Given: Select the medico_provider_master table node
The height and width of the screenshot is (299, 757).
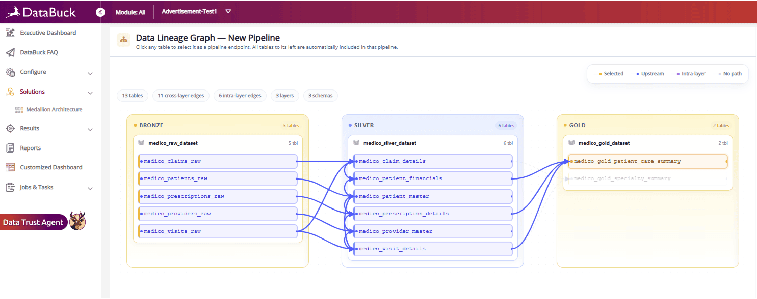Looking at the screenshot, I should click(x=433, y=231).
